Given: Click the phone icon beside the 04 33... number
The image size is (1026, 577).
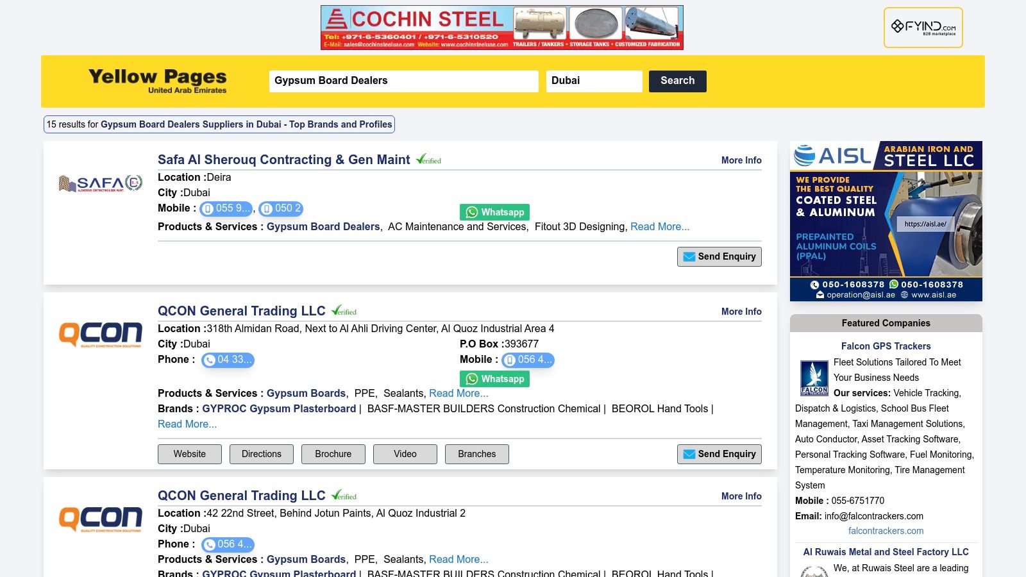Looking at the screenshot, I should (x=210, y=360).
